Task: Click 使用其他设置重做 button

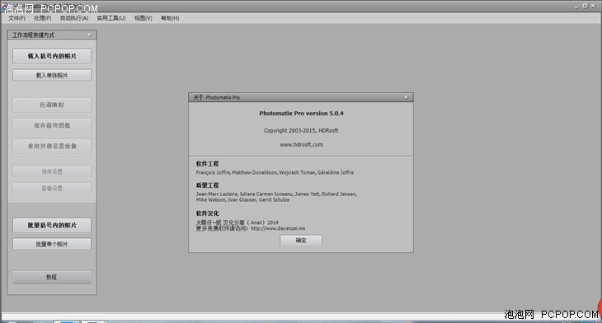Action: click(52, 146)
